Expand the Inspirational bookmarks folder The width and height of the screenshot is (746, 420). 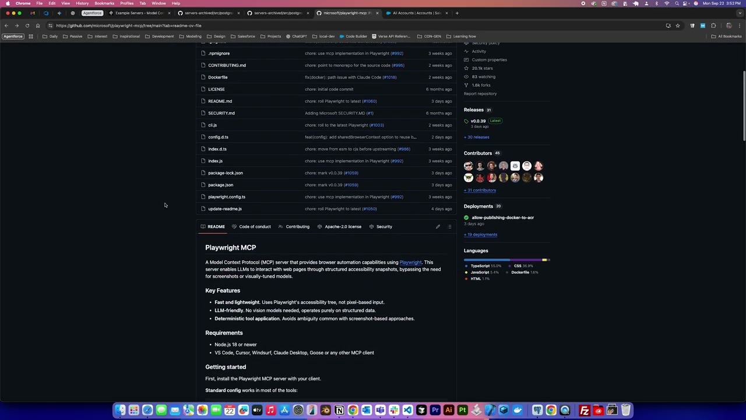pos(126,36)
